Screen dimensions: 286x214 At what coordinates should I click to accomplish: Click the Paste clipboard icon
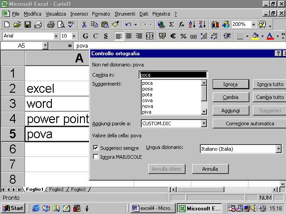coord(105,25)
